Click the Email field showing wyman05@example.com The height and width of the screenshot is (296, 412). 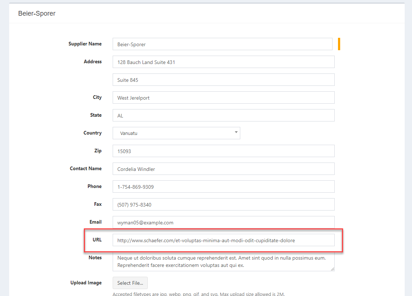click(x=222, y=222)
